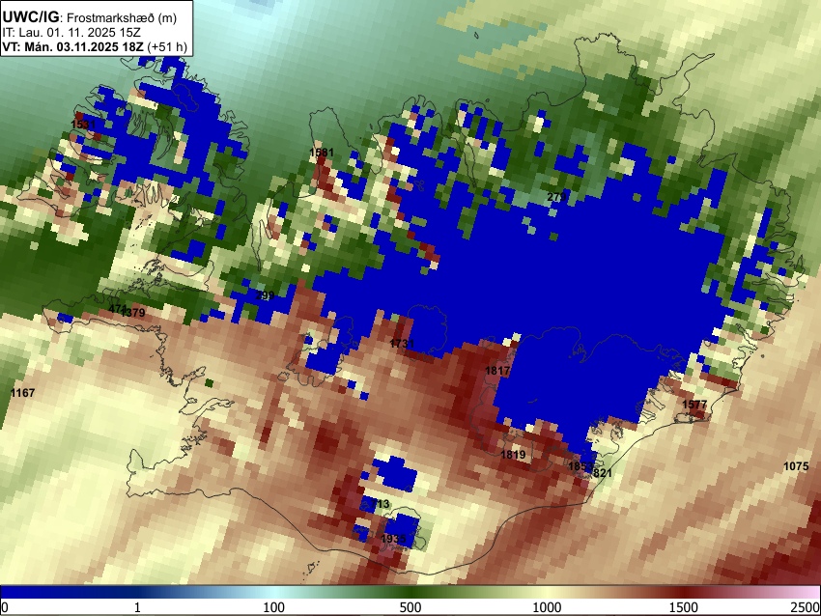Viewport: 821px width, 616px height.
Task: Click the map value 1379 on Snæfellsnes
Action: pos(133,313)
